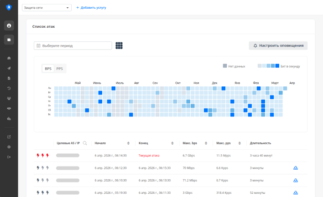Switch heatmap to PPS mode
This screenshot has width=323, height=197.
(59, 69)
